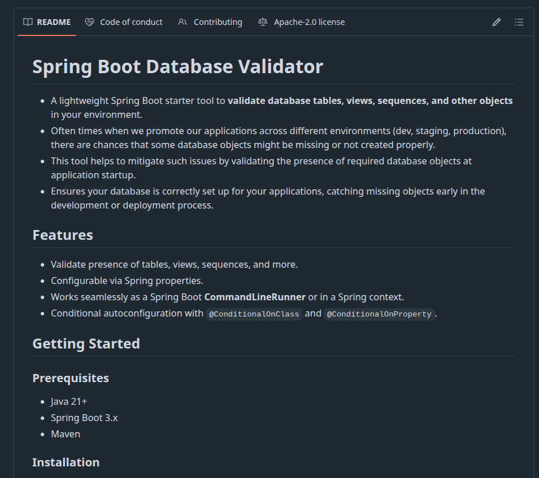
Task: Select the @ConditionalOnClass inline code snippet
Action: (x=254, y=314)
